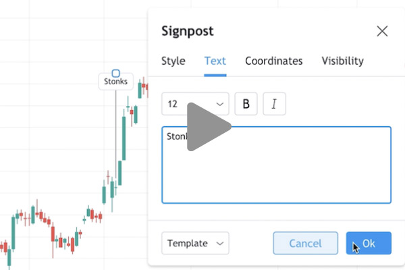Toggle italic formatting with the I button

point(274,104)
